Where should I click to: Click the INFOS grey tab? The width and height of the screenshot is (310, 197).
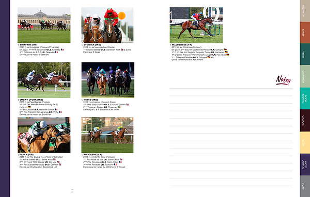coord(305,186)
